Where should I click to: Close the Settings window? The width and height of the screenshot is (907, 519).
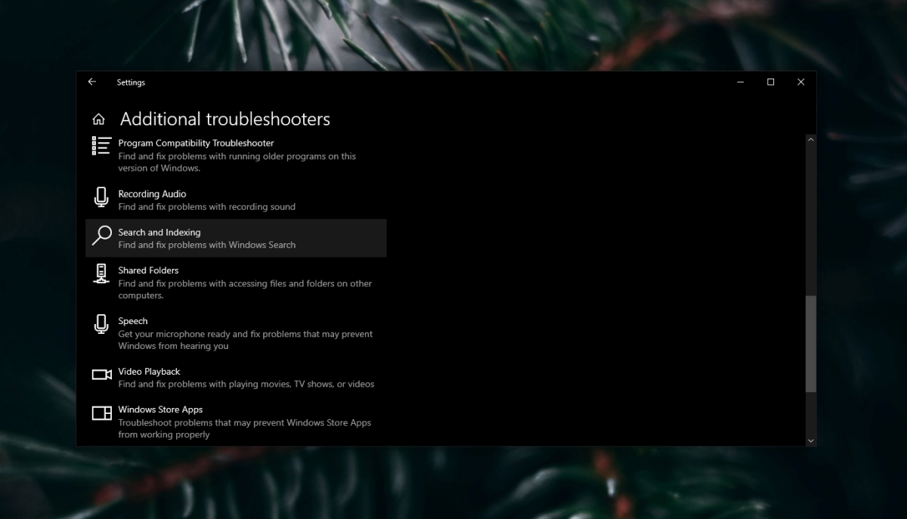(801, 82)
